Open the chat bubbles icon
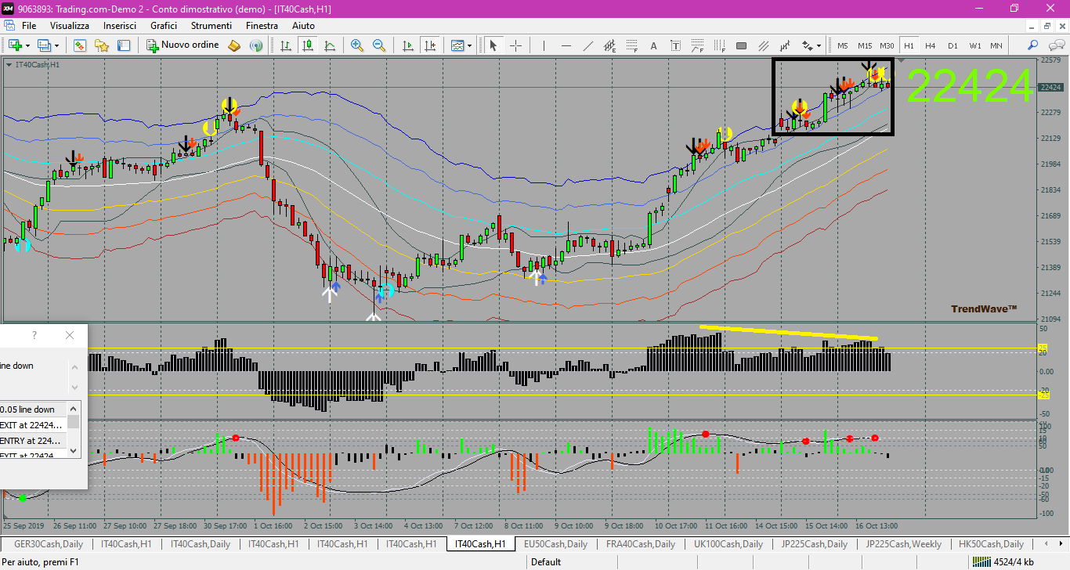The width and height of the screenshot is (1070, 570). pos(1055,45)
